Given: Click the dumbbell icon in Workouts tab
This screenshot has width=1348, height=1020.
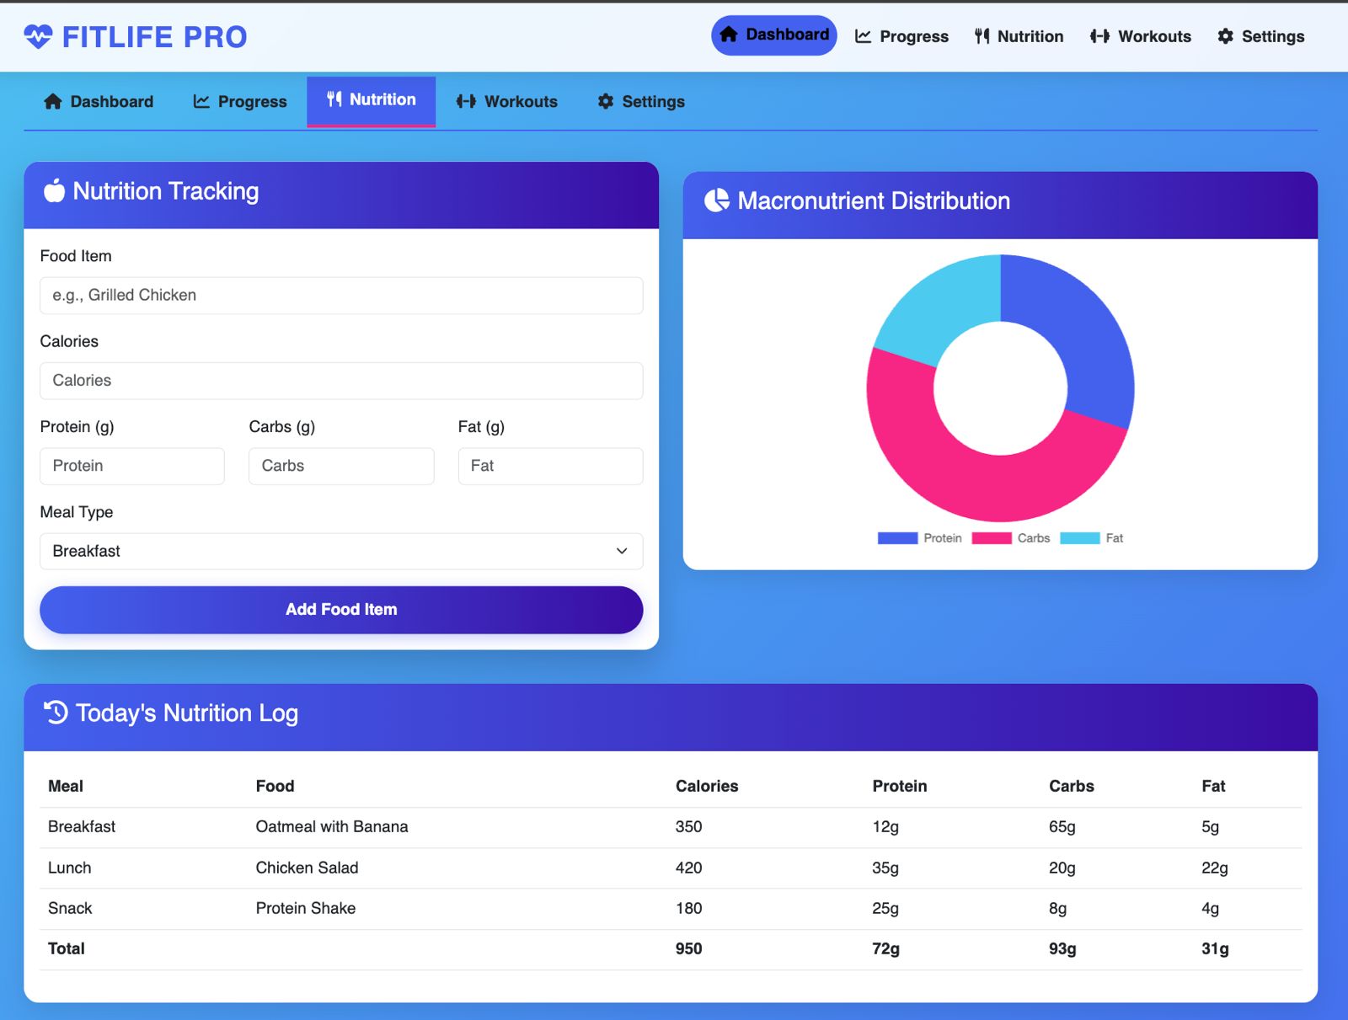Looking at the screenshot, I should click(466, 101).
